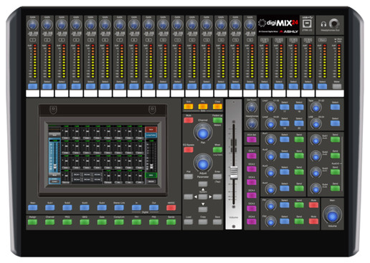Open the green Gate page button
The height and width of the screenshot is (263, 370).
tap(102, 222)
